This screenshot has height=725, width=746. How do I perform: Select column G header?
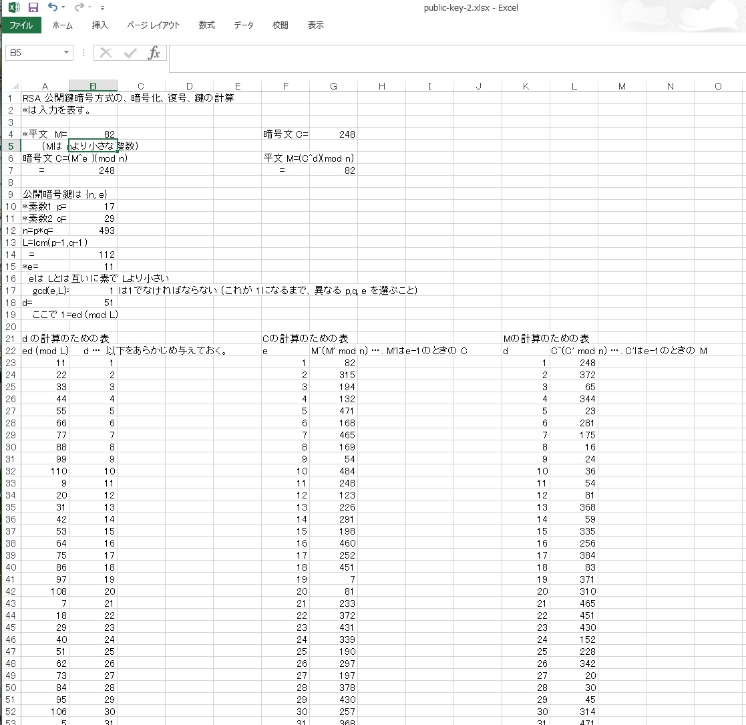pyautogui.click(x=333, y=86)
